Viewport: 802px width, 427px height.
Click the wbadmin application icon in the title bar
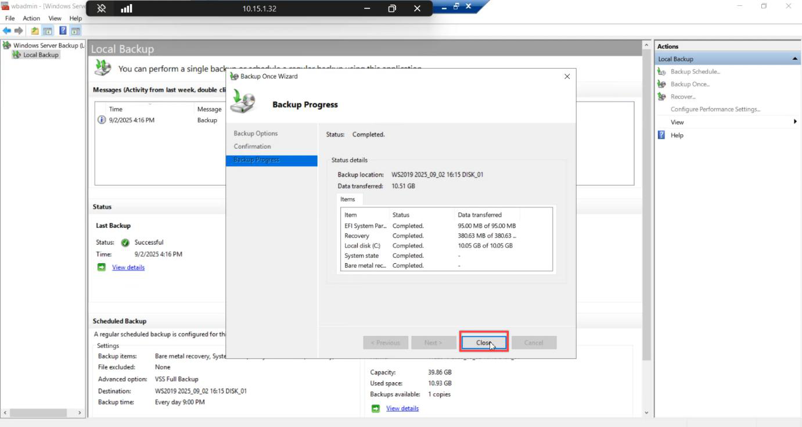click(5, 6)
